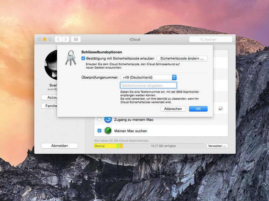
Task: Click the Telefonnummer eingeben field
Action: click(x=148, y=86)
